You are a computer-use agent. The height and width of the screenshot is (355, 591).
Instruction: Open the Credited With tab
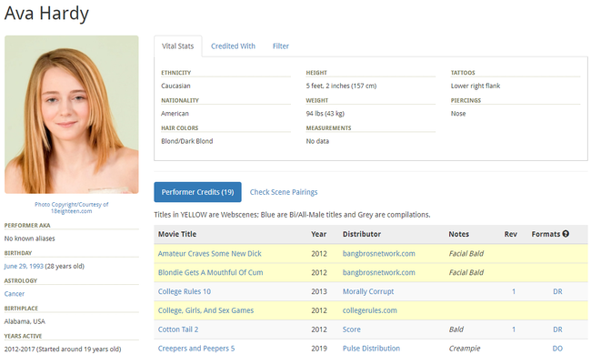tap(233, 46)
